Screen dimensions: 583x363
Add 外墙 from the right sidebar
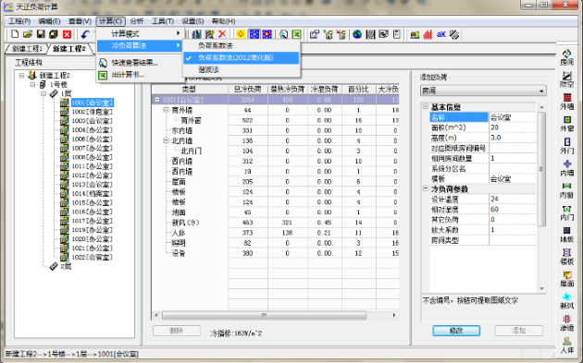pos(566,102)
